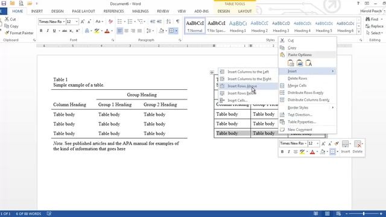Click Keep Source Formatting paste icon
Image resolution: width=386 pixels, height=217 pixels.
pos(291,63)
